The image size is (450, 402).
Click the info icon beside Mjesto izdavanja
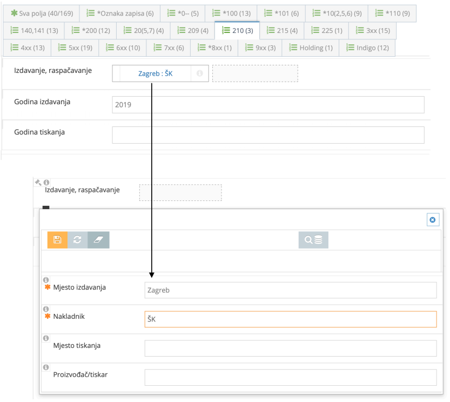(x=46, y=280)
